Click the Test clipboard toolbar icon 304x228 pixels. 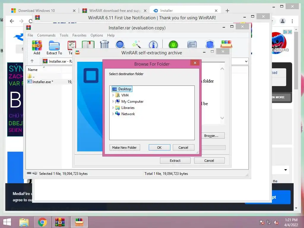point(72,46)
